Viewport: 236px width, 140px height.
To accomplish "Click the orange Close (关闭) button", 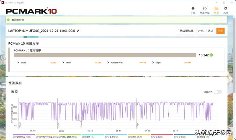I will click(x=220, y=31).
